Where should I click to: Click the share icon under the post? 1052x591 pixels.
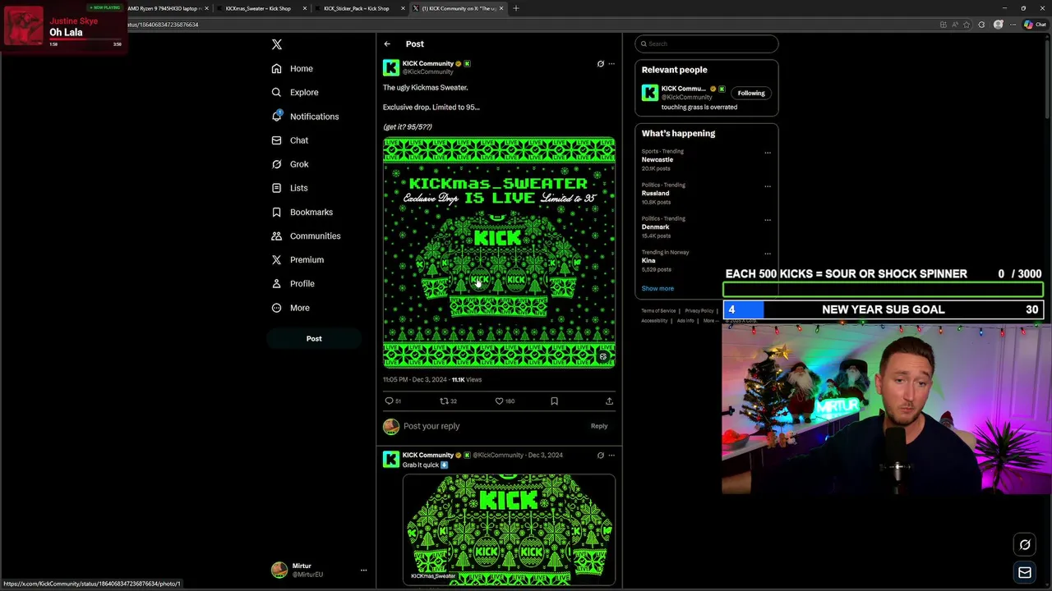[x=609, y=401]
